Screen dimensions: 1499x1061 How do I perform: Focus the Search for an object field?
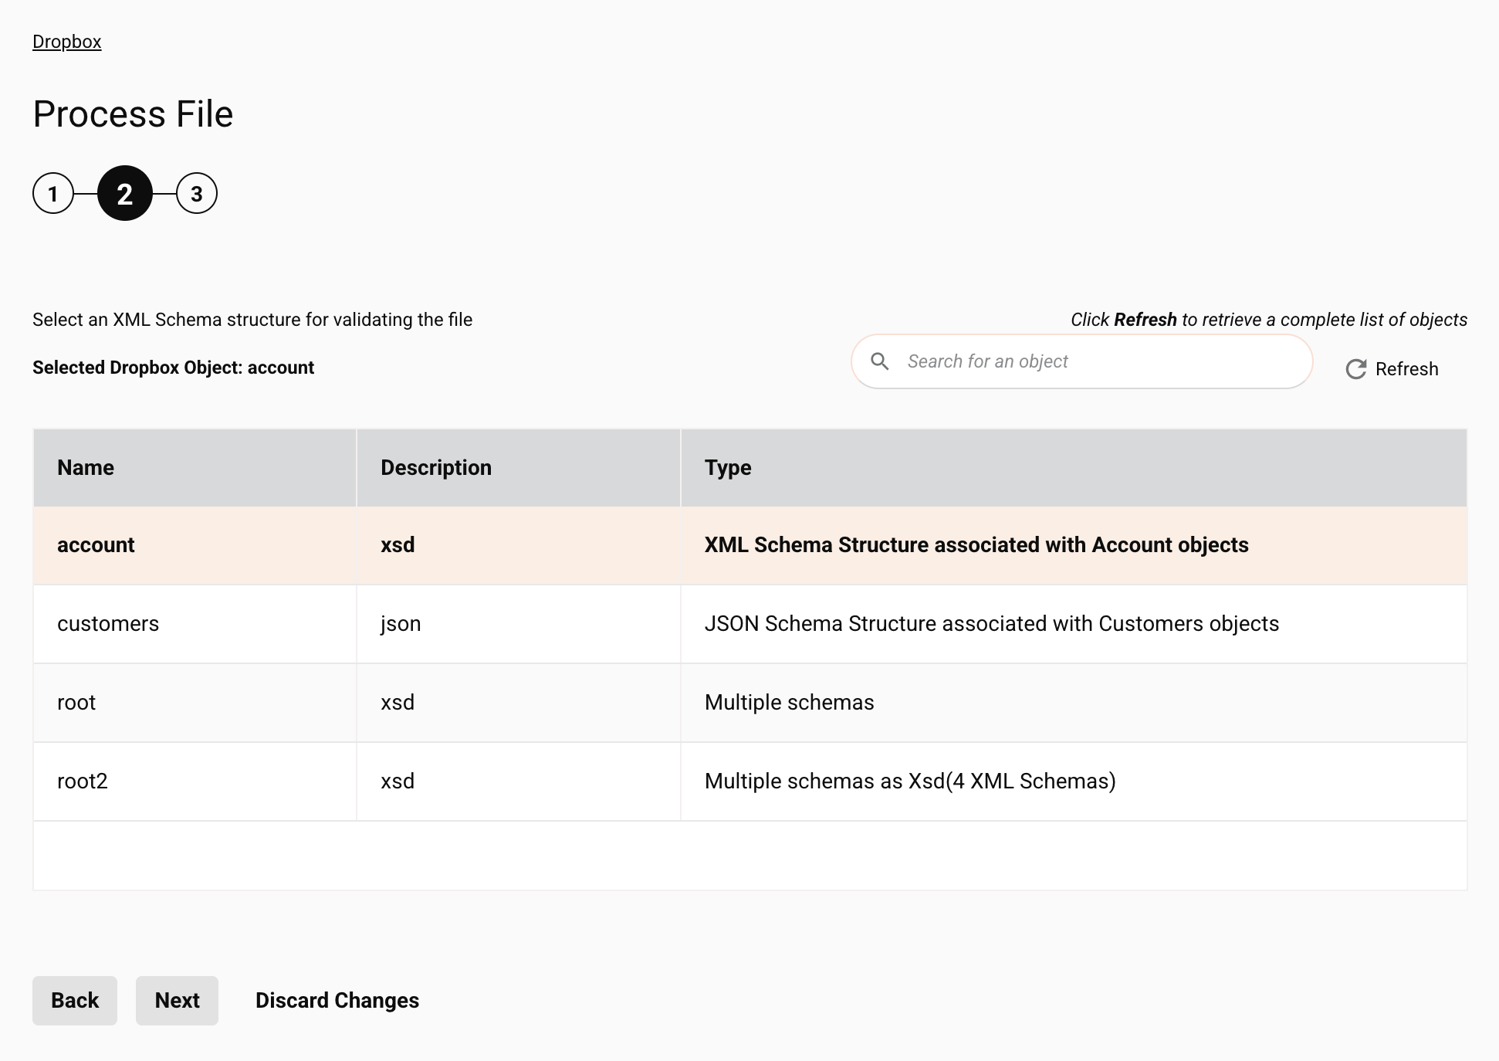coord(1096,361)
